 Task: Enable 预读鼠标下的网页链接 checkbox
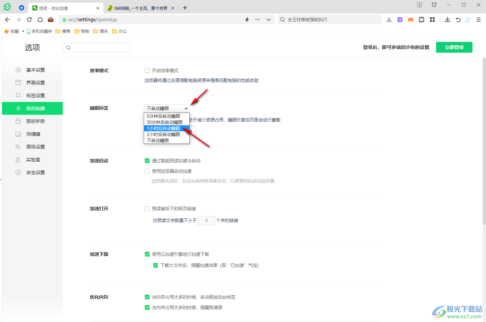147,209
